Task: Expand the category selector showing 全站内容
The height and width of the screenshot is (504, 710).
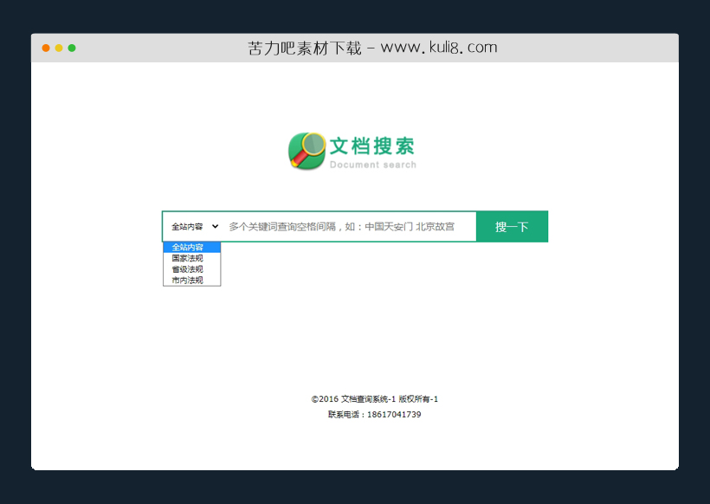Action: click(186, 226)
